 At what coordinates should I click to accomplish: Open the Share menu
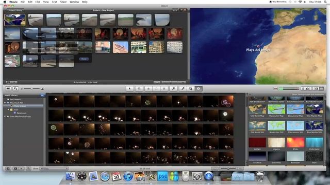coord(63,2)
